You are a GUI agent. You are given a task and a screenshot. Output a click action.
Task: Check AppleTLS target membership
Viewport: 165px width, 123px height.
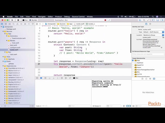pyautogui.click(x=133, y=65)
